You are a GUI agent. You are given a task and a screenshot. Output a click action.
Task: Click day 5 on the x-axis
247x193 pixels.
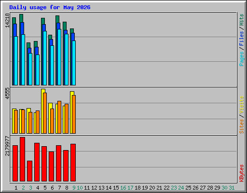click(45, 188)
